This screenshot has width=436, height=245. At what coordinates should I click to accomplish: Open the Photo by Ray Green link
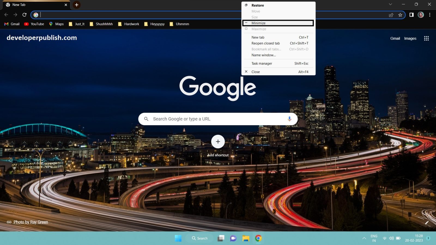click(x=31, y=222)
